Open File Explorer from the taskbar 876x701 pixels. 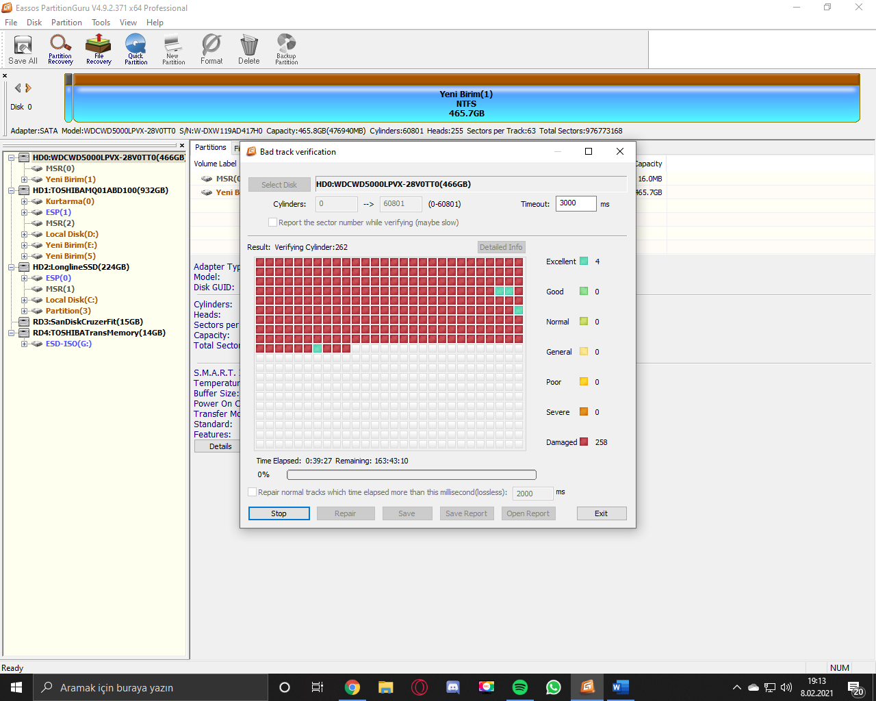386,687
